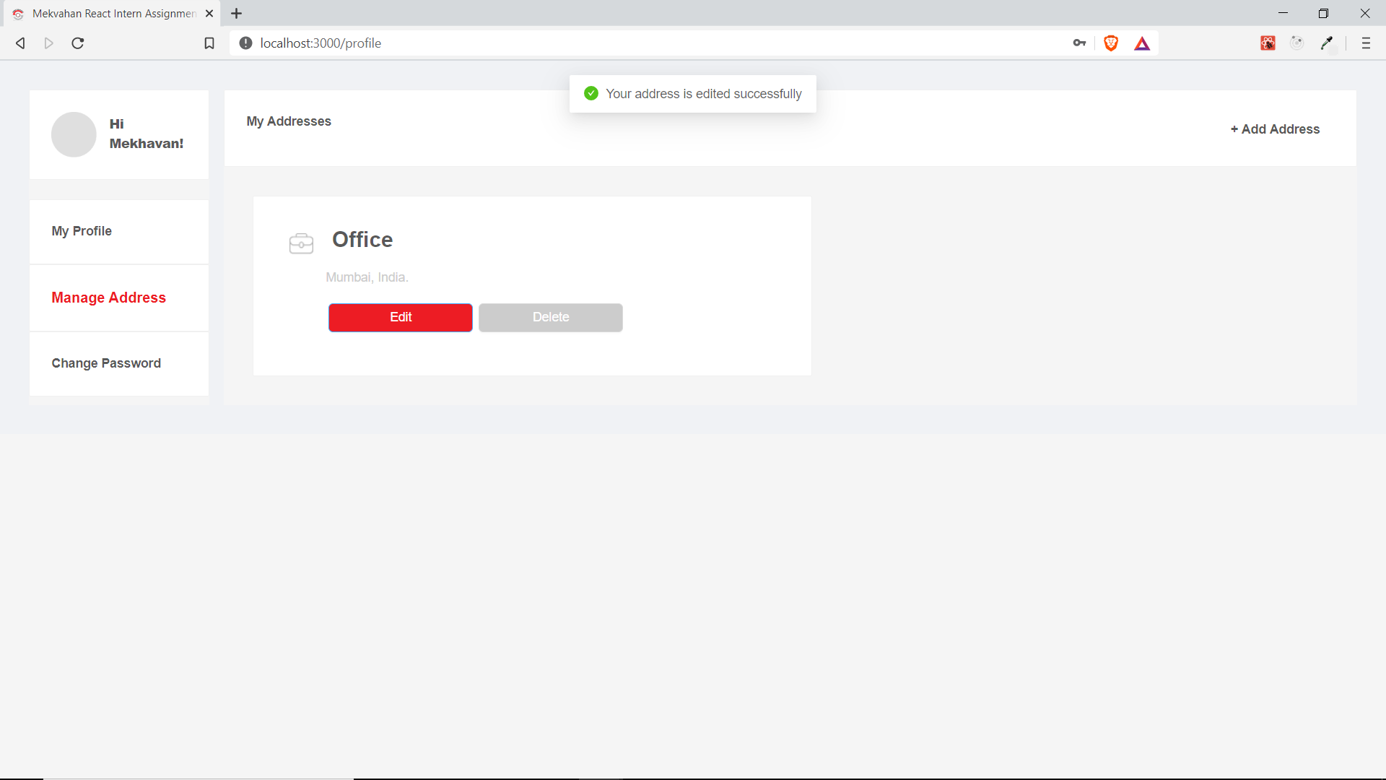Go to the Change Password section
This screenshot has width=1386, height=780.
106,363
